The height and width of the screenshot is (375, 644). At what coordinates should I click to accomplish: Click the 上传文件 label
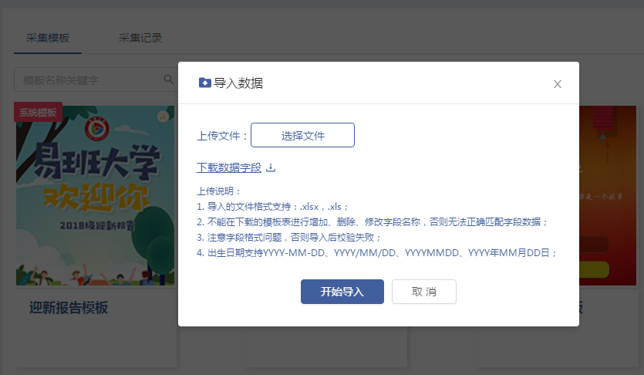(x=222, y=136)
